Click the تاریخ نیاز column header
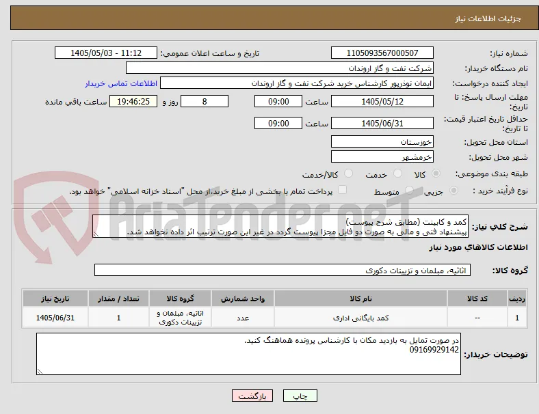Screen dimensions: 539x414 pyautogui.click(x=55, y=299)
